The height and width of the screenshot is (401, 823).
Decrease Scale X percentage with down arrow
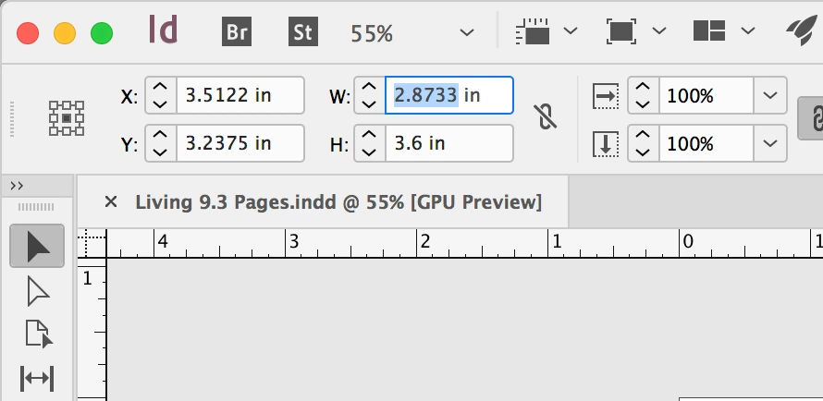(x=643, y=103)
